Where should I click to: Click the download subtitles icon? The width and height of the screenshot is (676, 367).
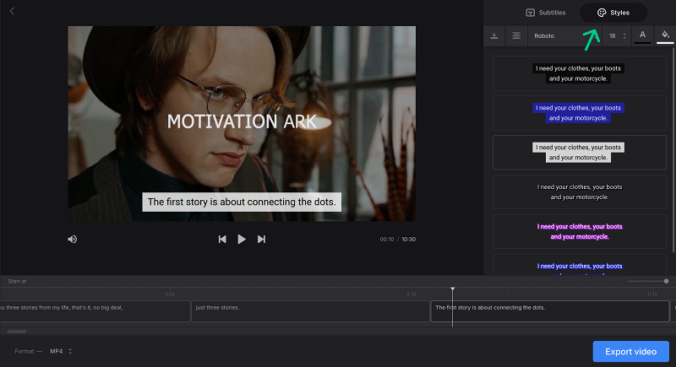pyautogui.click(x=494, y=35)
